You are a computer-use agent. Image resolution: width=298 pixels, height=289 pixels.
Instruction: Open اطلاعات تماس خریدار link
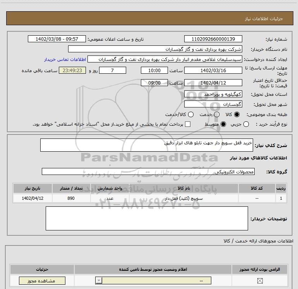(x=65, y=59)
